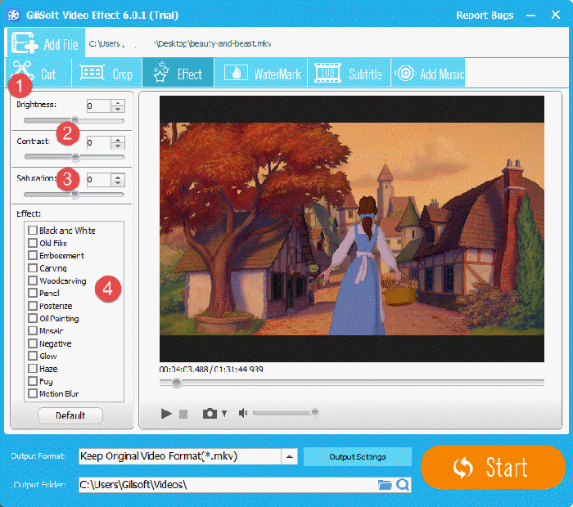Screen dimensions: 573x507
Task: Enable the Black and White effect
Action: [33, 231]
